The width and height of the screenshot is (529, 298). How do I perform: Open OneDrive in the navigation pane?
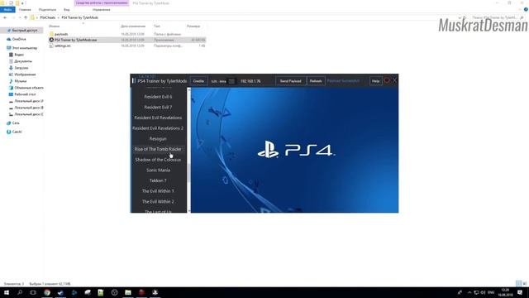click(x=19, y=39)
